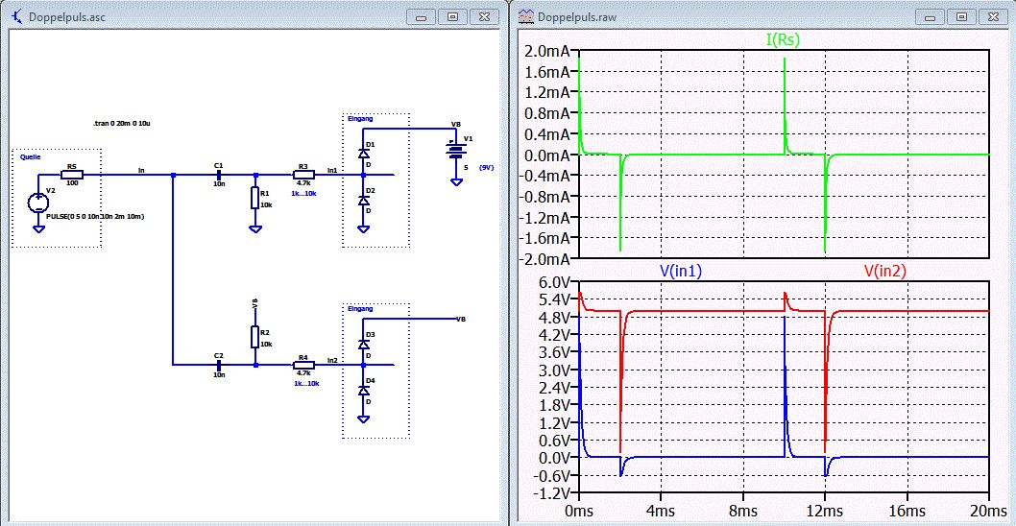The width and height of the screenshot is (1016, 526).
Task: Click the Doppelpuls.raw window title icon
Action: (x=525, y=16)
